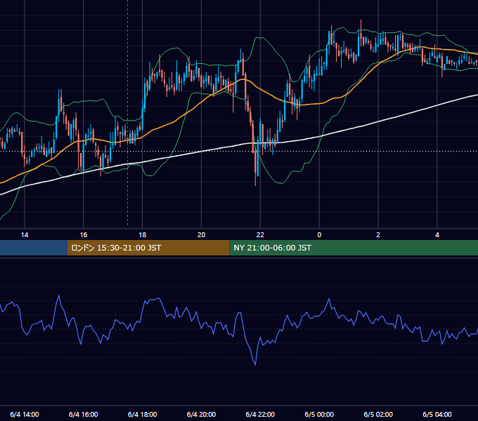The width and height of the screenshot is (478, 421).
Task: Click the 2 hour label on price chart axis
Action: [378, 235]
